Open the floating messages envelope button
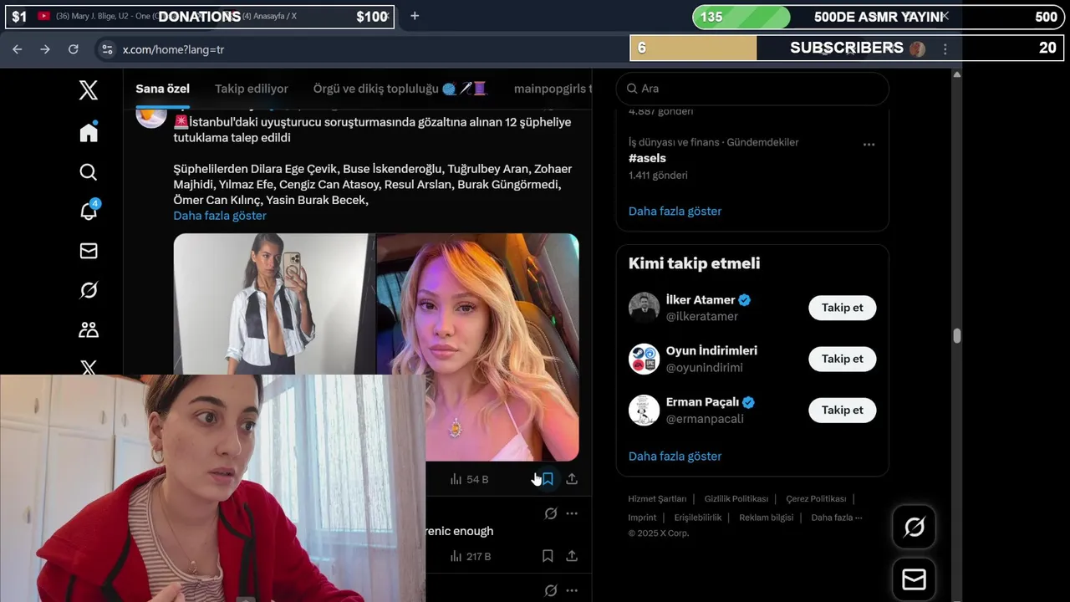Screen dimensions: 1070x602 (914, 579)
